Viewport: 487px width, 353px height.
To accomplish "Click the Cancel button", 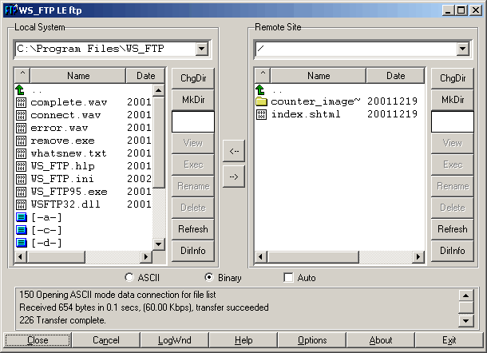I will coord(106,340).
